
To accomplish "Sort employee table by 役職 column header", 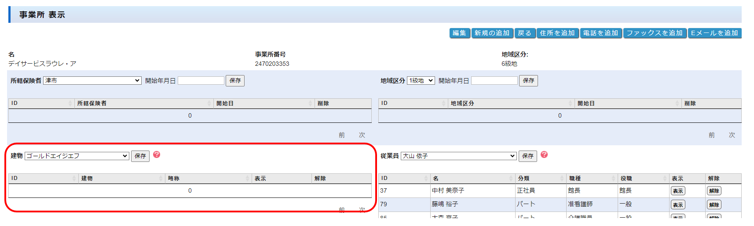I will [642, 179].
